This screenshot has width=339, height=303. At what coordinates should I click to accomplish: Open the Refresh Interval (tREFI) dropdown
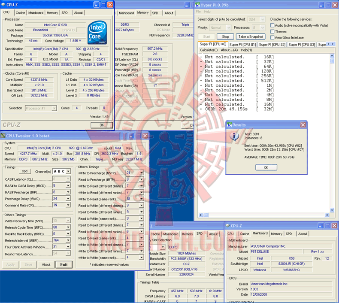68,240
